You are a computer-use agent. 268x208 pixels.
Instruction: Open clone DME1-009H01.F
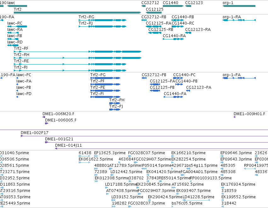click(x=249, y=114)
